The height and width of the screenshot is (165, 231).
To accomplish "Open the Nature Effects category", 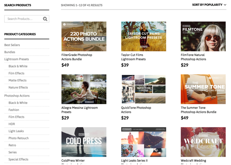I will (18, 87).
